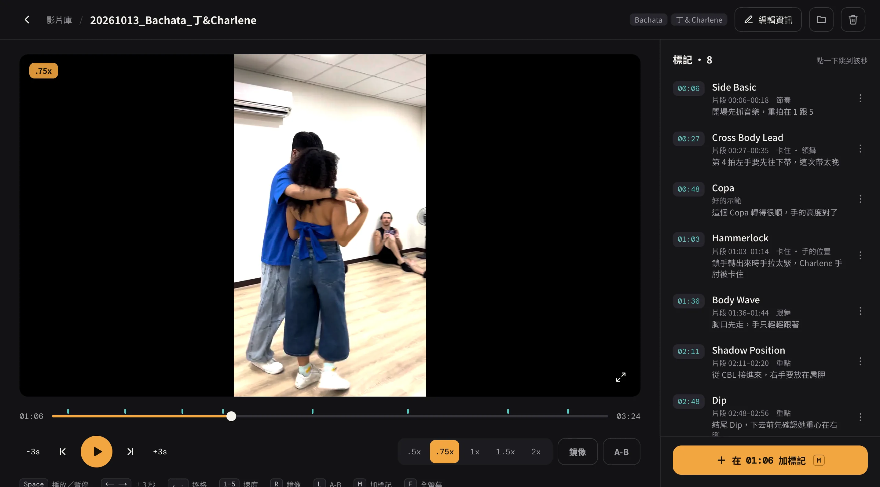This screenshot has height=487, width=880.
Task: Click the timeline playhead handle
Action: coord(231,416)
